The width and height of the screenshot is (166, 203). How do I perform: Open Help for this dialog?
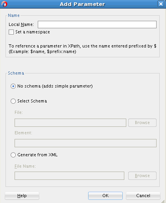point(22,196)
